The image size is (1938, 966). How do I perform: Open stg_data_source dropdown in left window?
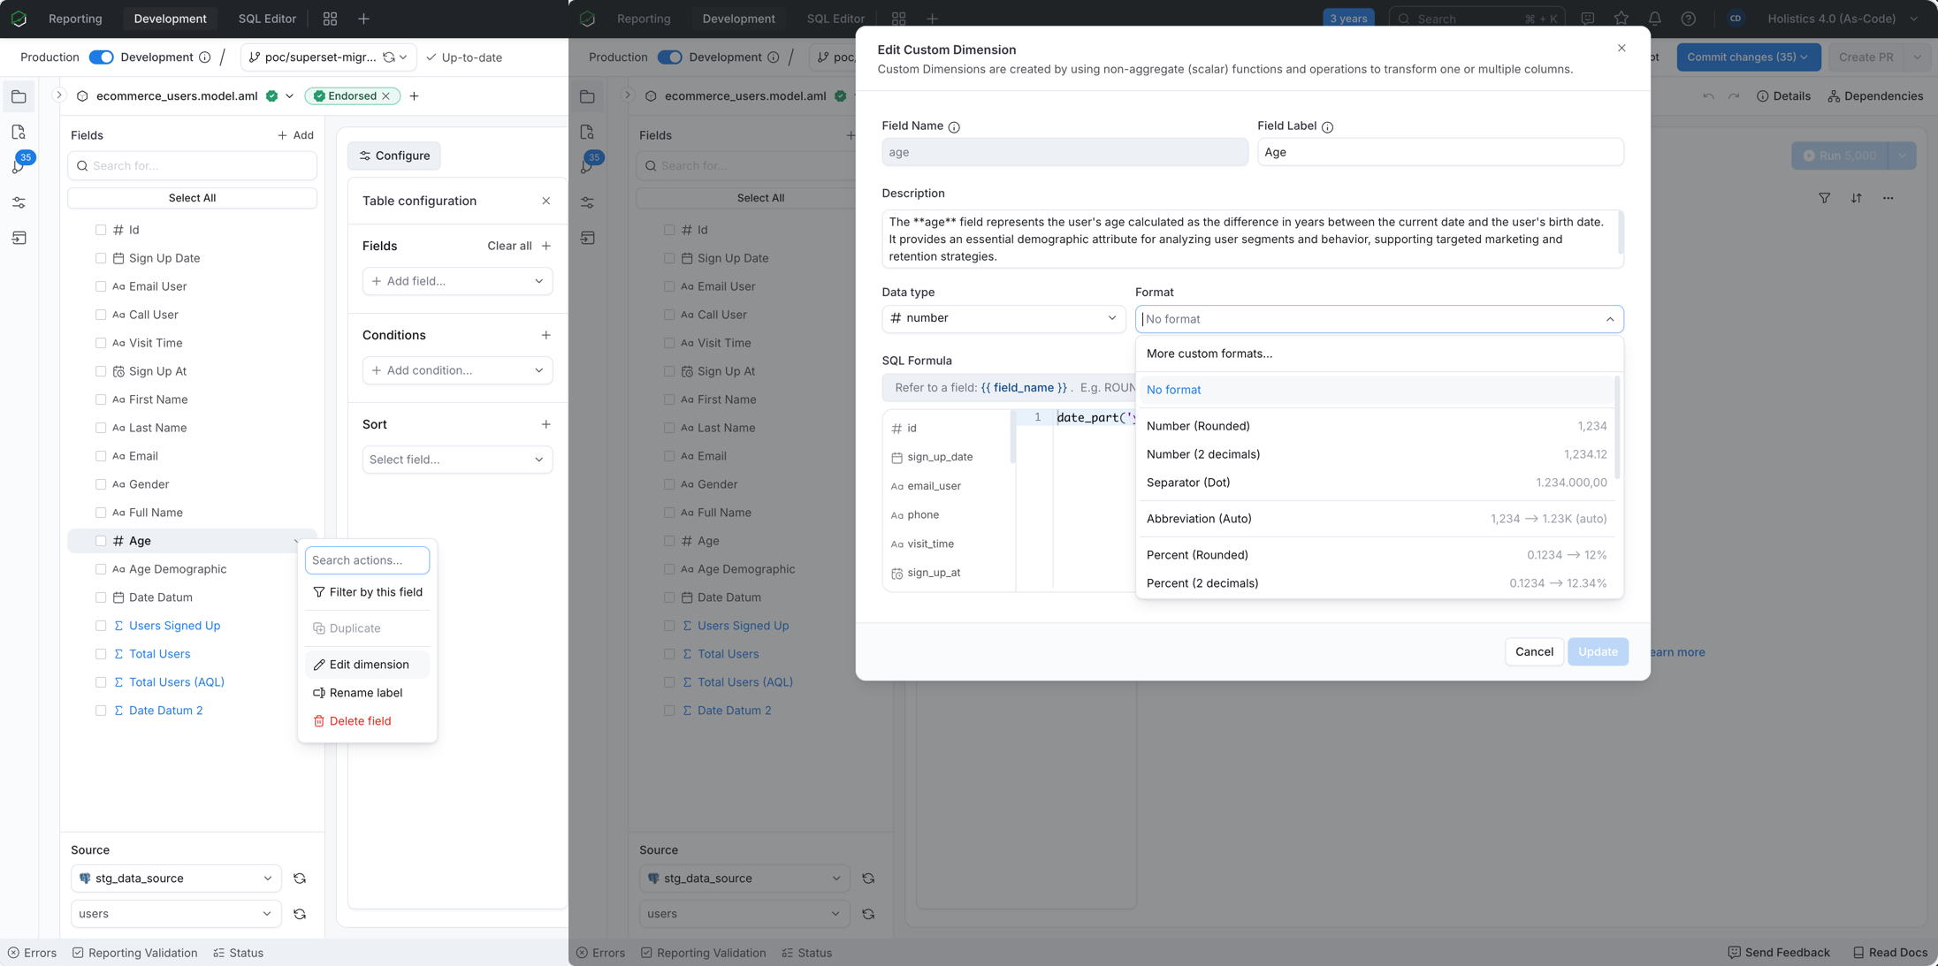(x=176, y=879)
